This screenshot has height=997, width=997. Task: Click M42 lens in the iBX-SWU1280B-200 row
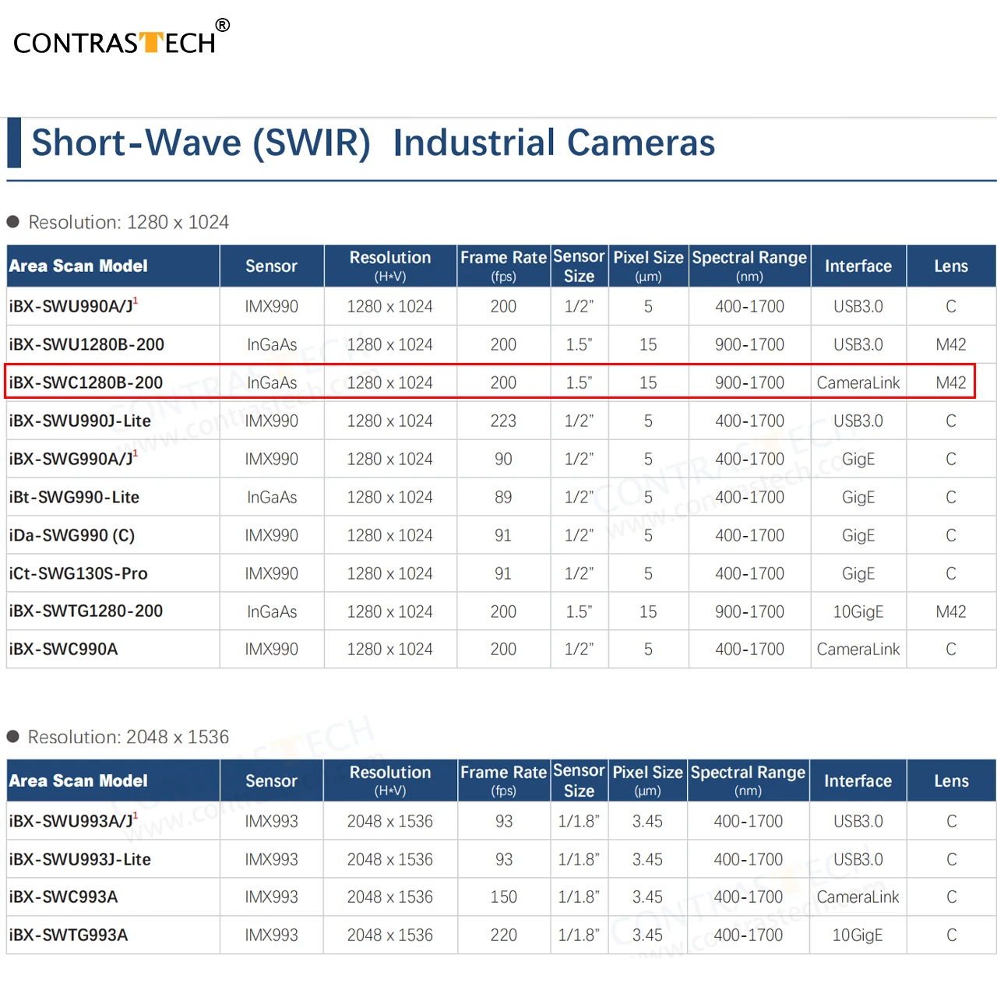coord(951,344)
